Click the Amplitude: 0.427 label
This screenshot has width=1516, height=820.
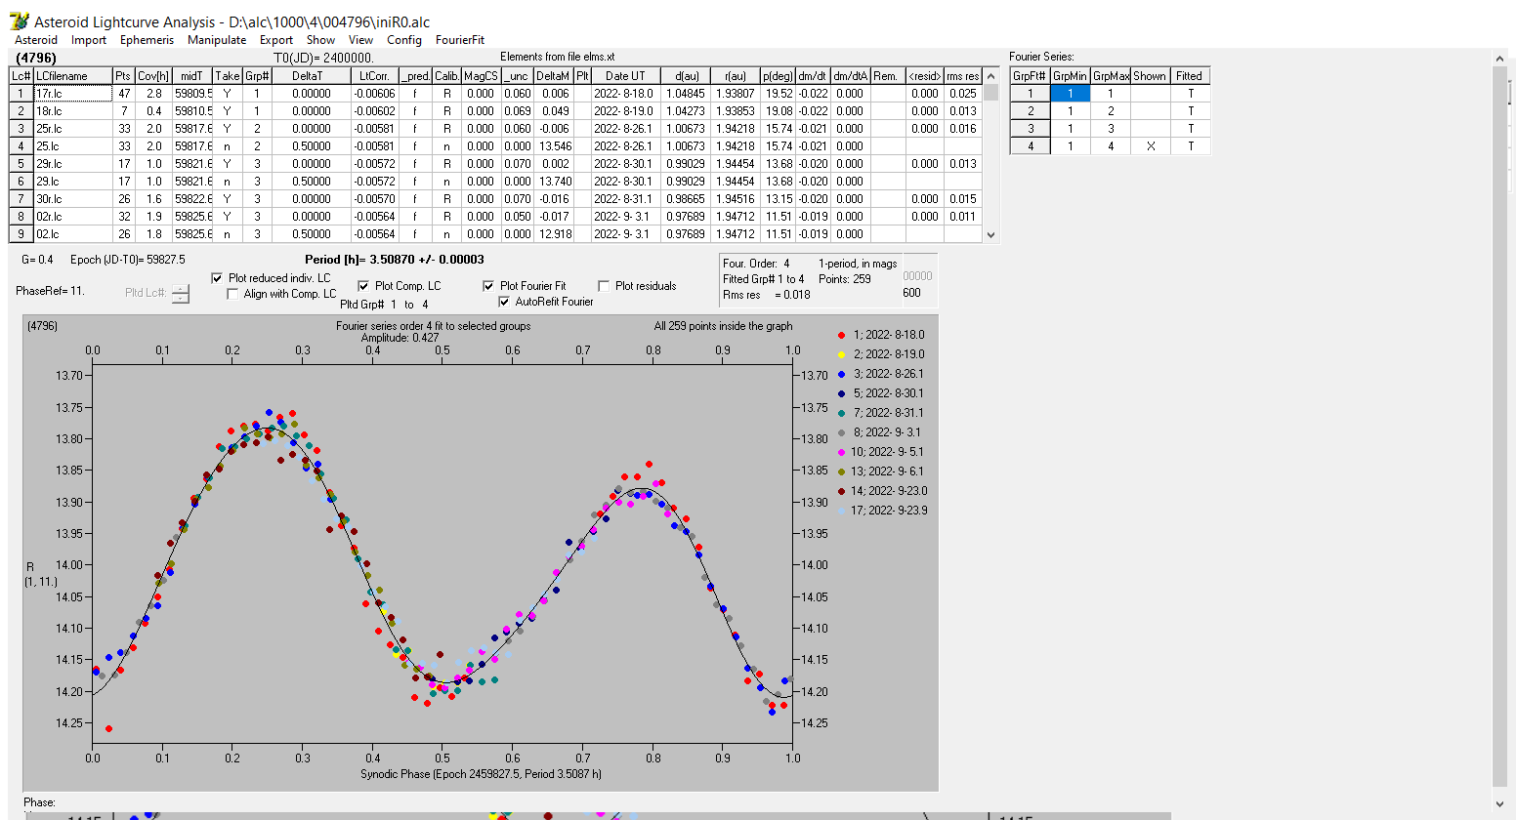click(400, 338)
